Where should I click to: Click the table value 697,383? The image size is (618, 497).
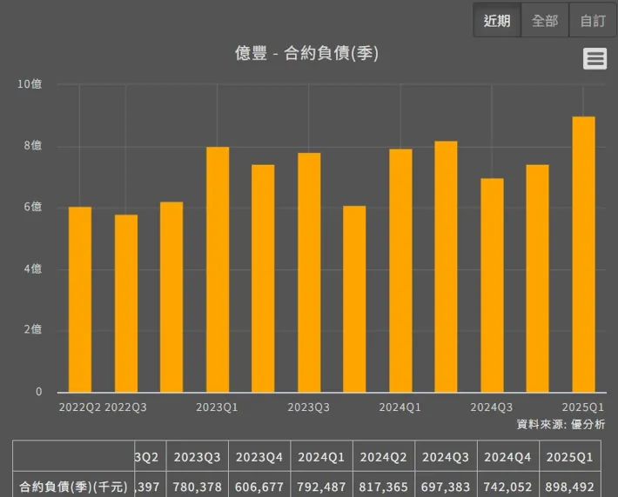tap(446, 487)
